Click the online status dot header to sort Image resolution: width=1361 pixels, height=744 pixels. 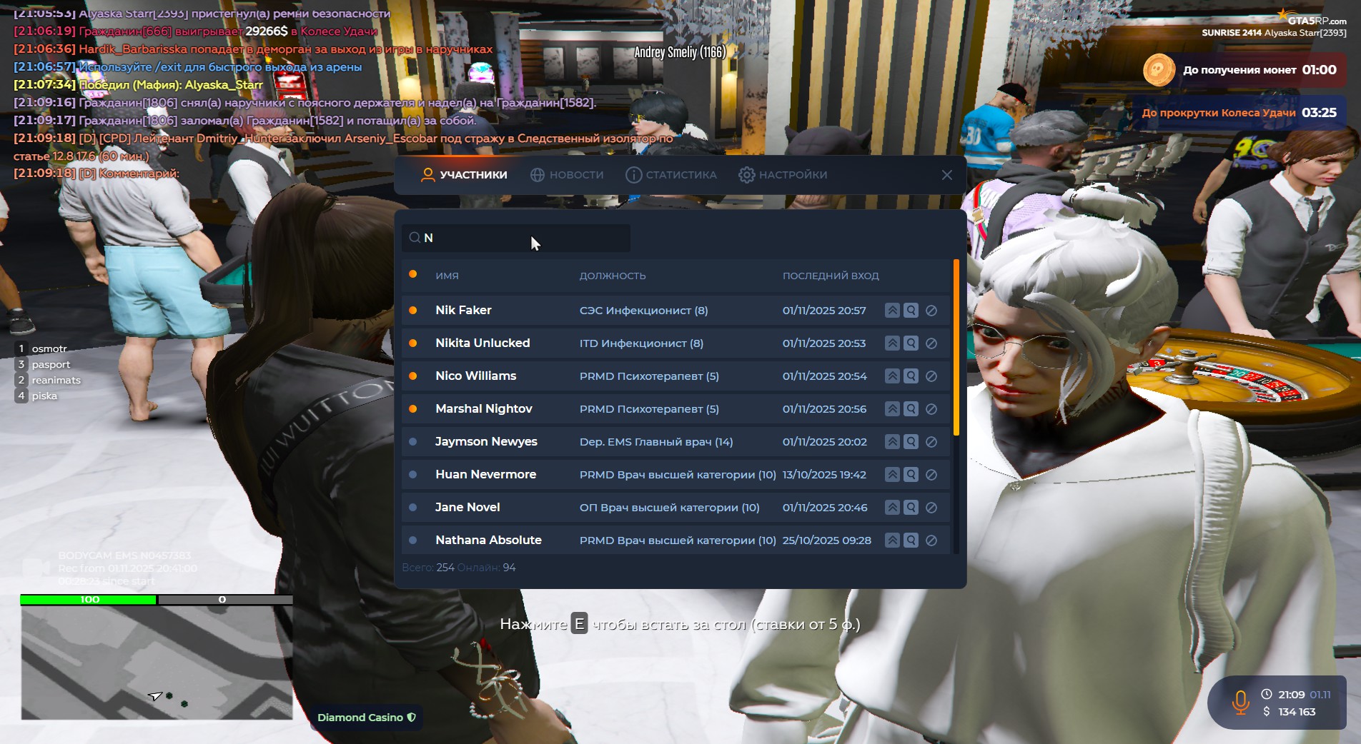(x=413, y=275)
